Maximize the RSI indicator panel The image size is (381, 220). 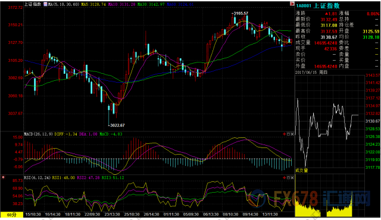[288, 178]
